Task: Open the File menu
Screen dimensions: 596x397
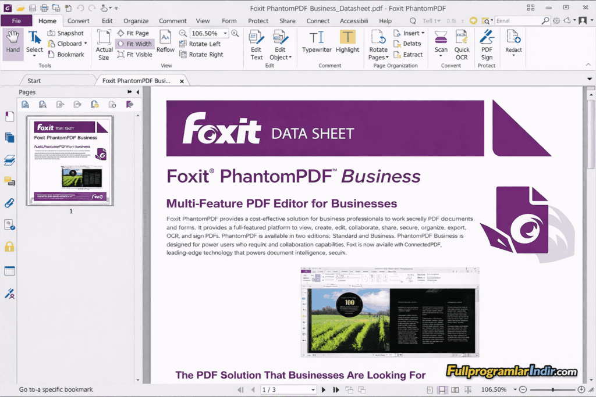Action: 17,20
